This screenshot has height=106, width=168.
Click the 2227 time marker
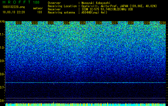[115, 23]
